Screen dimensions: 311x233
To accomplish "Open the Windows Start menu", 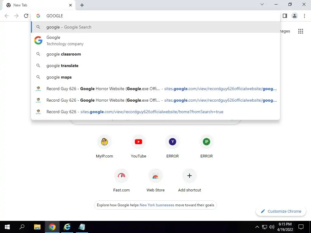I will [x=7, y=227].
